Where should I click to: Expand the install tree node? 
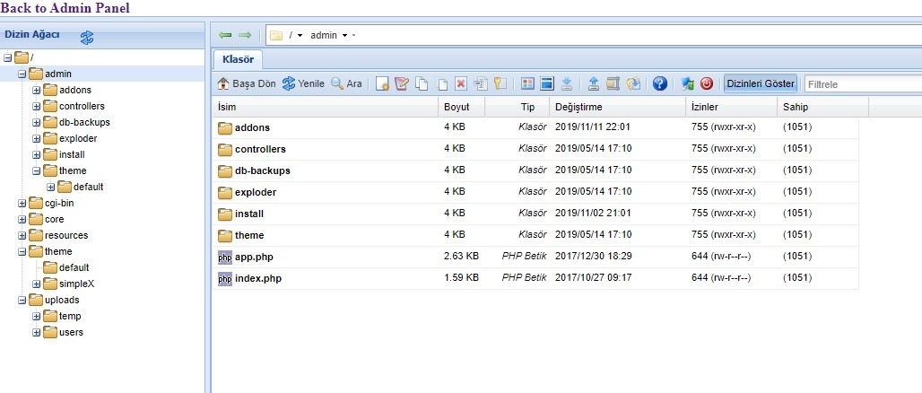click(37, 154)
